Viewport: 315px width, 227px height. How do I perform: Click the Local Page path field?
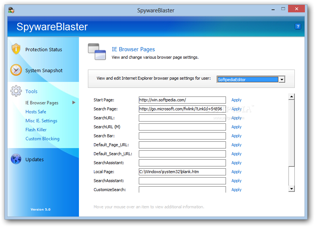[x=182, y=172]
